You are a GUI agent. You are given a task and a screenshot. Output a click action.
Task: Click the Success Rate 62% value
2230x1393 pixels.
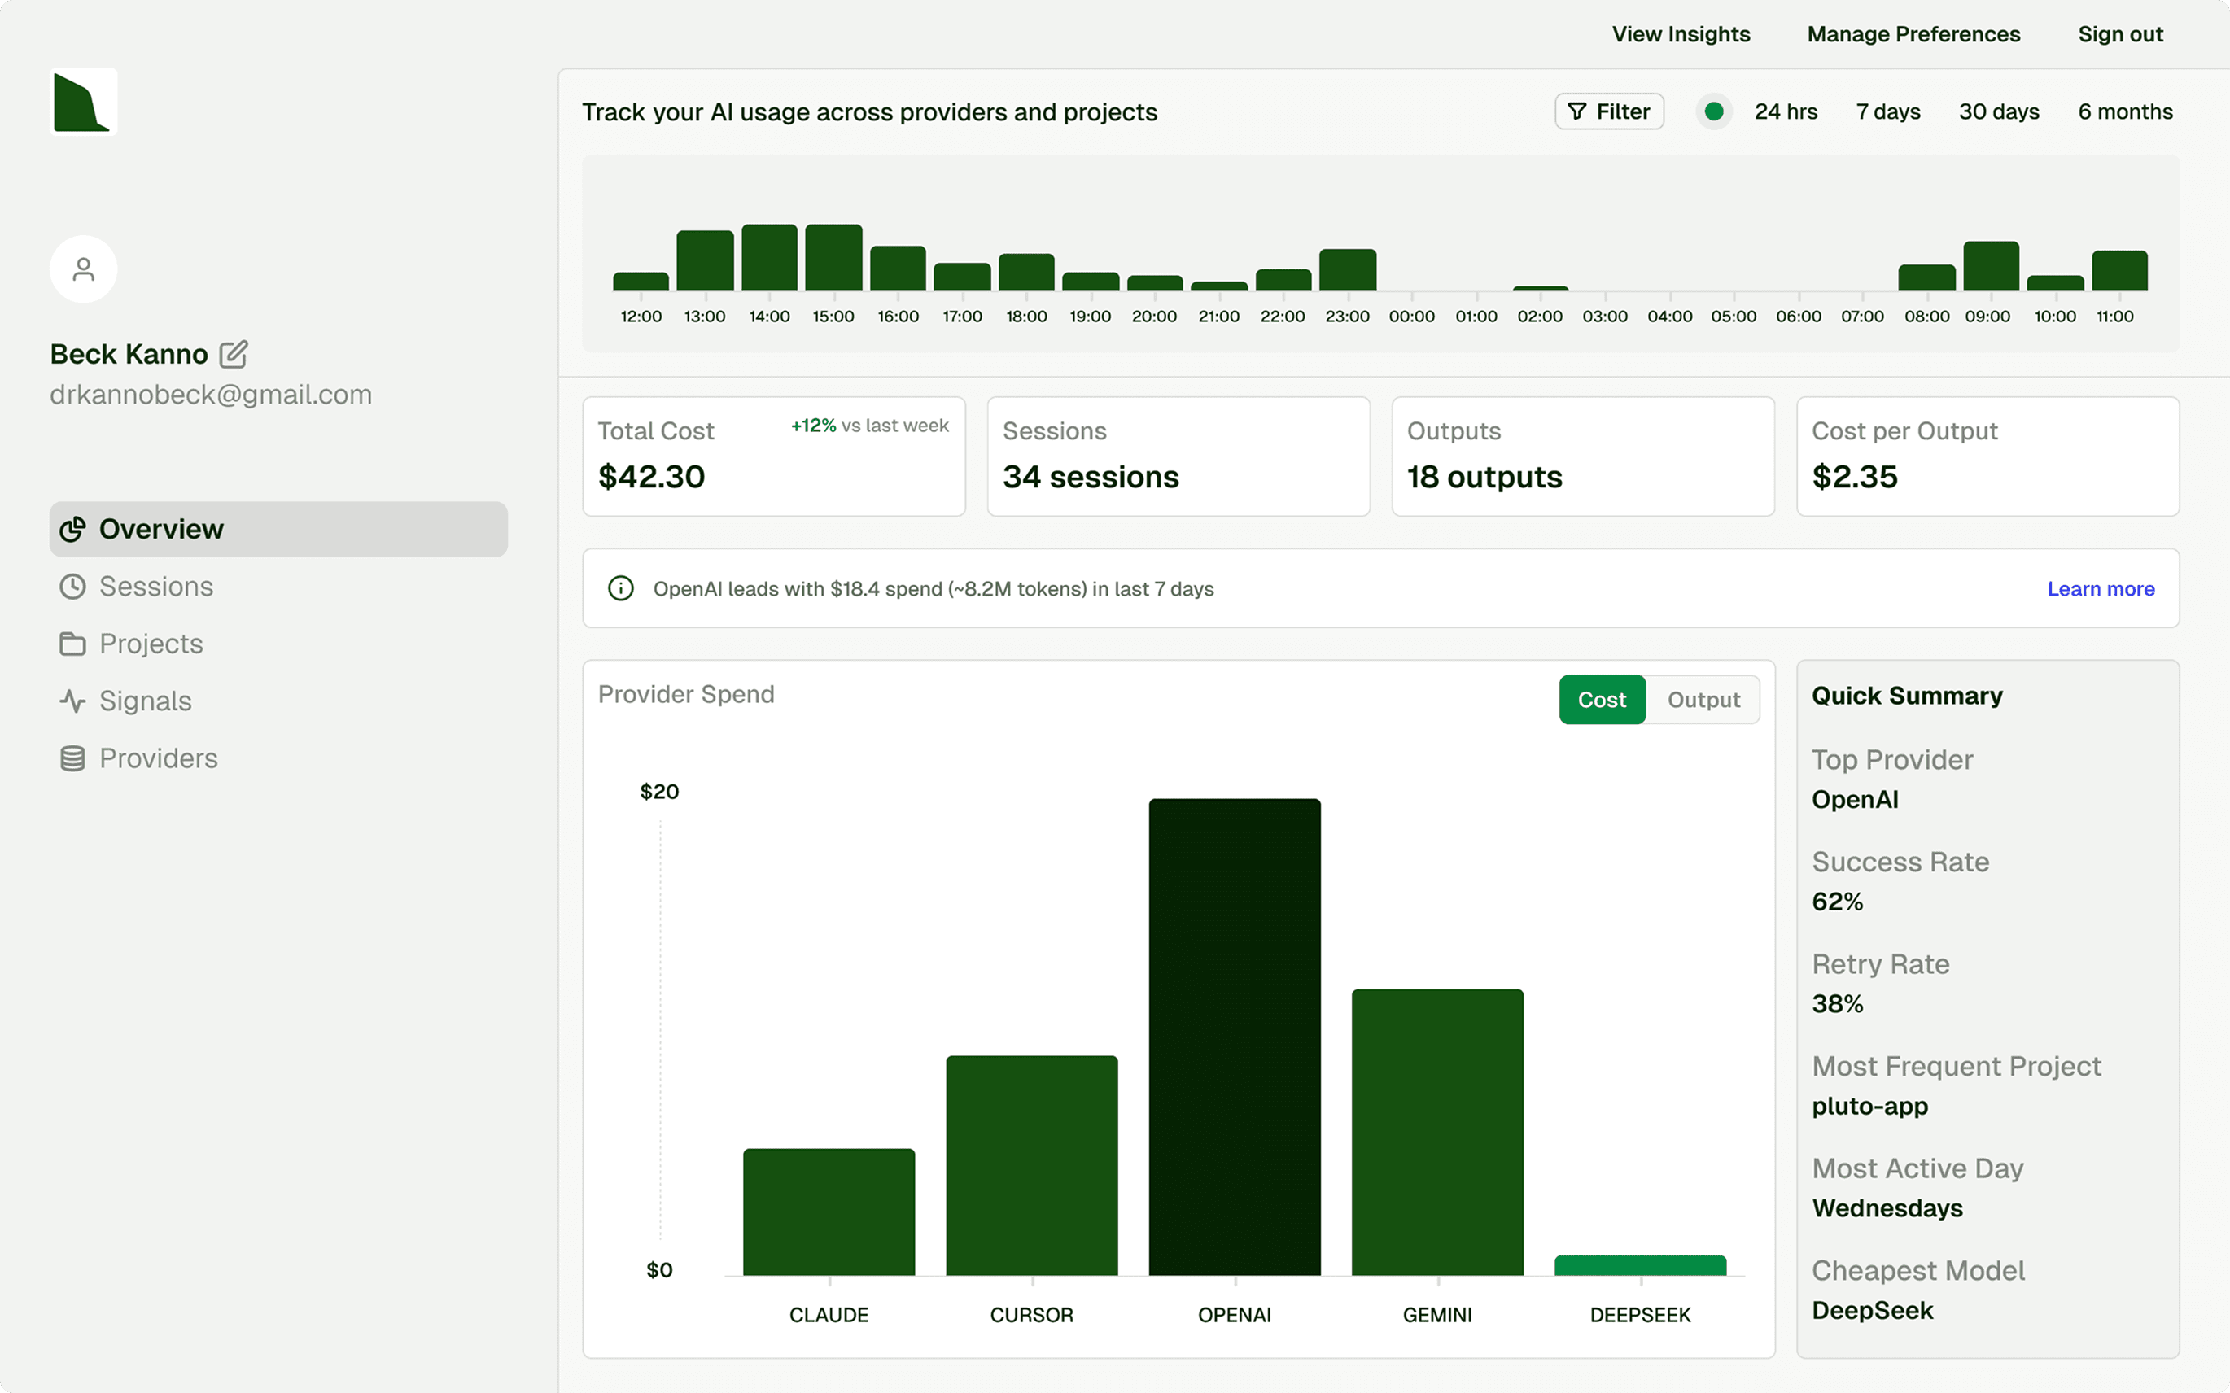[x=1838, y=902]
